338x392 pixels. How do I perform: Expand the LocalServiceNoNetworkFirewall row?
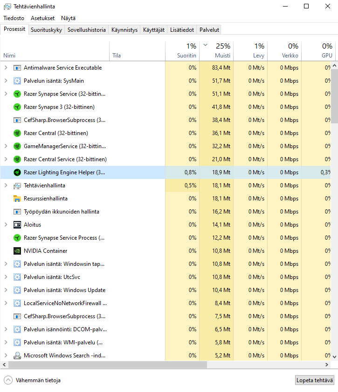[x=6, y=303]
